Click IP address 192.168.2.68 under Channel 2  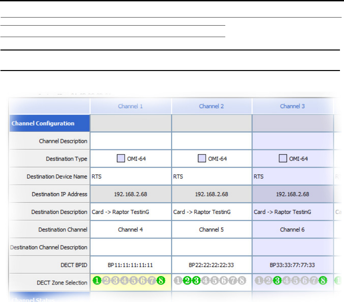[x=212, y=194]
